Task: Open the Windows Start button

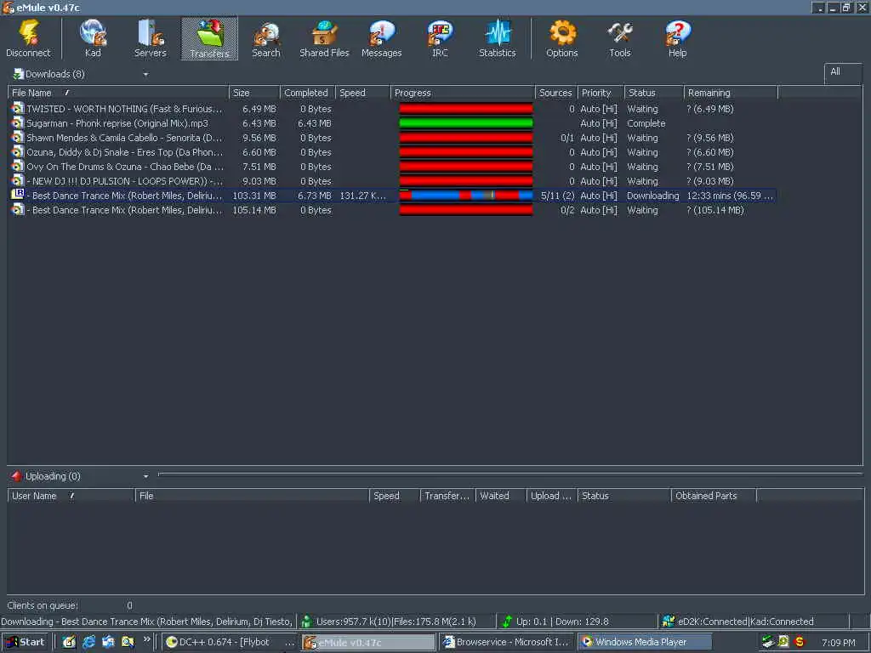Action: click(x=26, y=642)
